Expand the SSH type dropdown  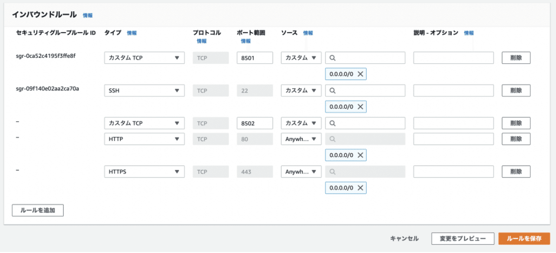[x=144, y=91]
